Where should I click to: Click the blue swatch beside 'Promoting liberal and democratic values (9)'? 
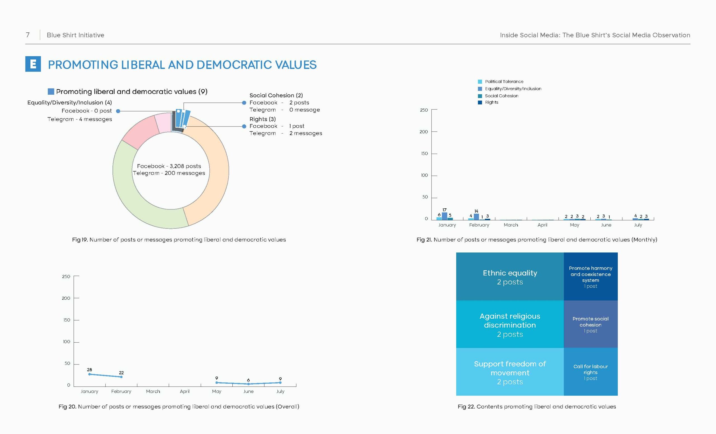51,91
